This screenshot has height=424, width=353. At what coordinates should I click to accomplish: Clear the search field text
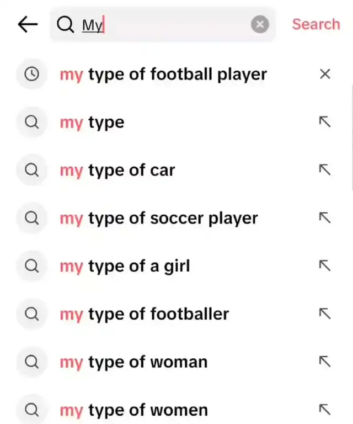pyautogui.click(x=260, y=24)
